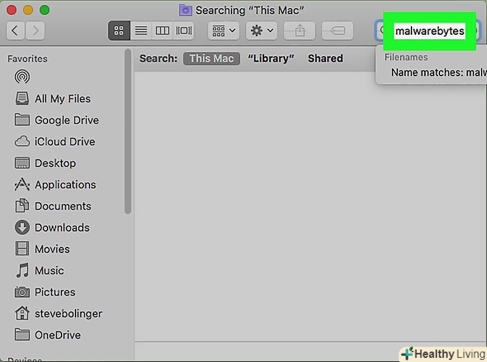Choose the Name matches suggestion
Viewport: 487px width, 362px height.
pyautogui.click(x=439, y=72)
